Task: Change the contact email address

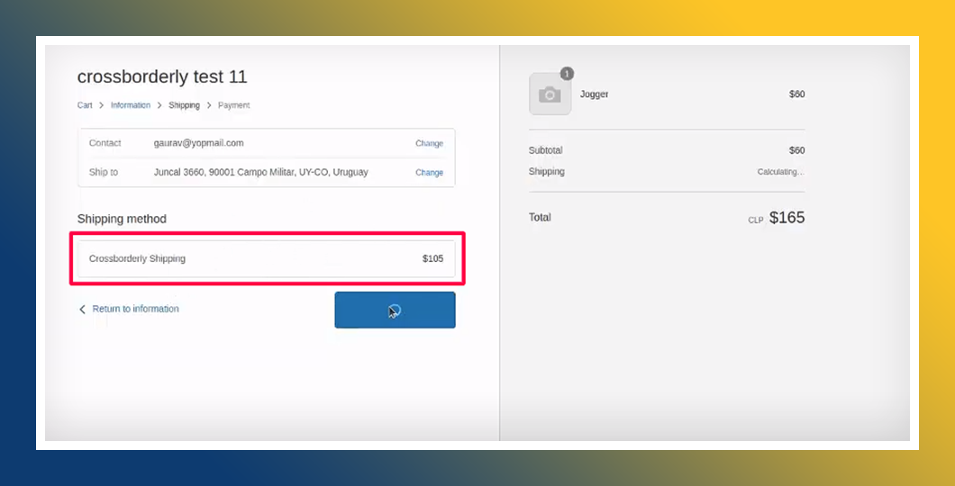Action: [x=429, y=143]
